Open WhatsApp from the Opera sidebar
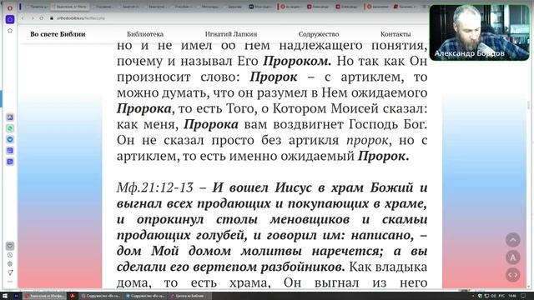Image resolution: width=534 pixels, height=300 pixels. coord(10,128)
